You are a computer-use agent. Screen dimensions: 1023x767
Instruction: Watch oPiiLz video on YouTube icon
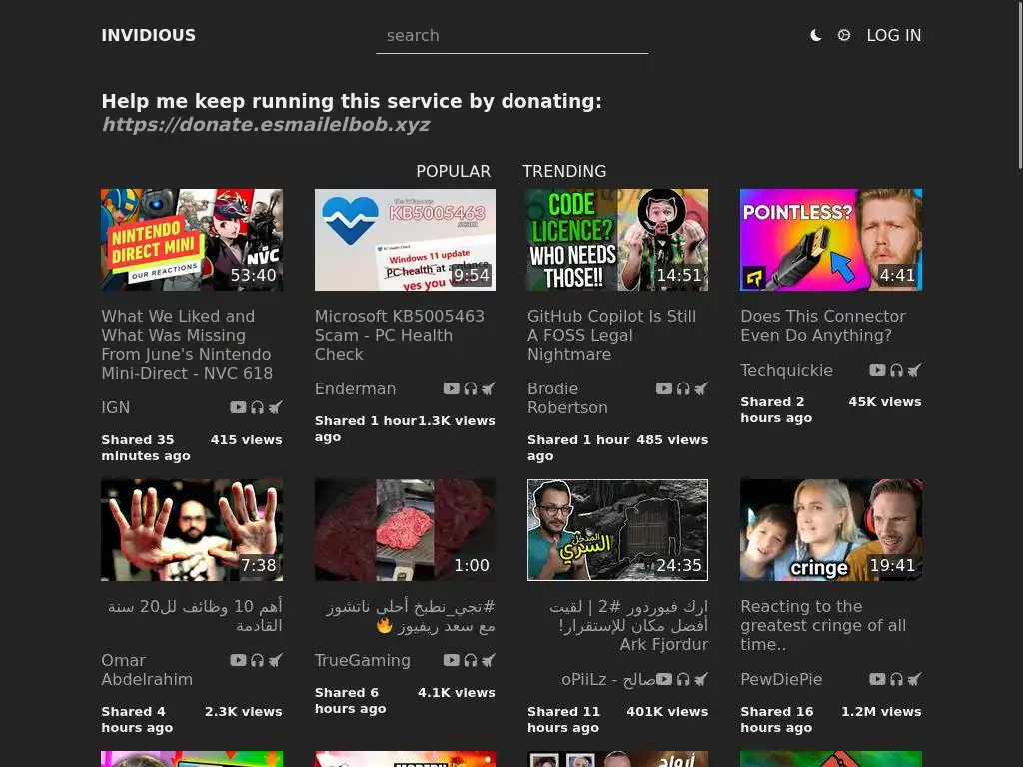(664, 679)
